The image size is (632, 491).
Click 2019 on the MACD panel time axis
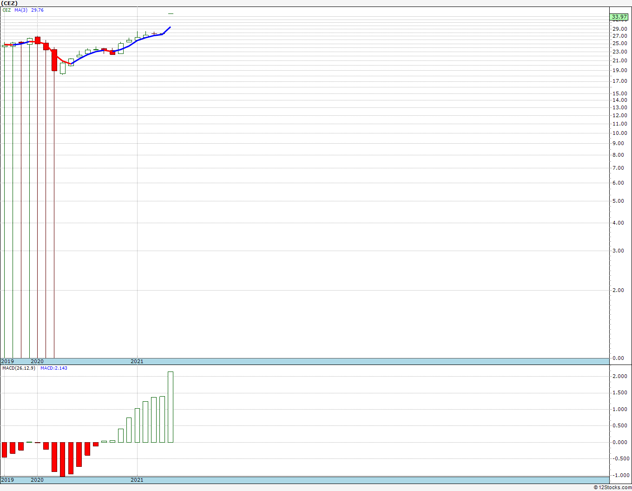coord(7,480)
